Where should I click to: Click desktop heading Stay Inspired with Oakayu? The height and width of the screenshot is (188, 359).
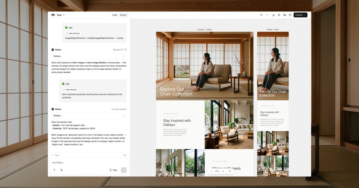click(177, 122)
